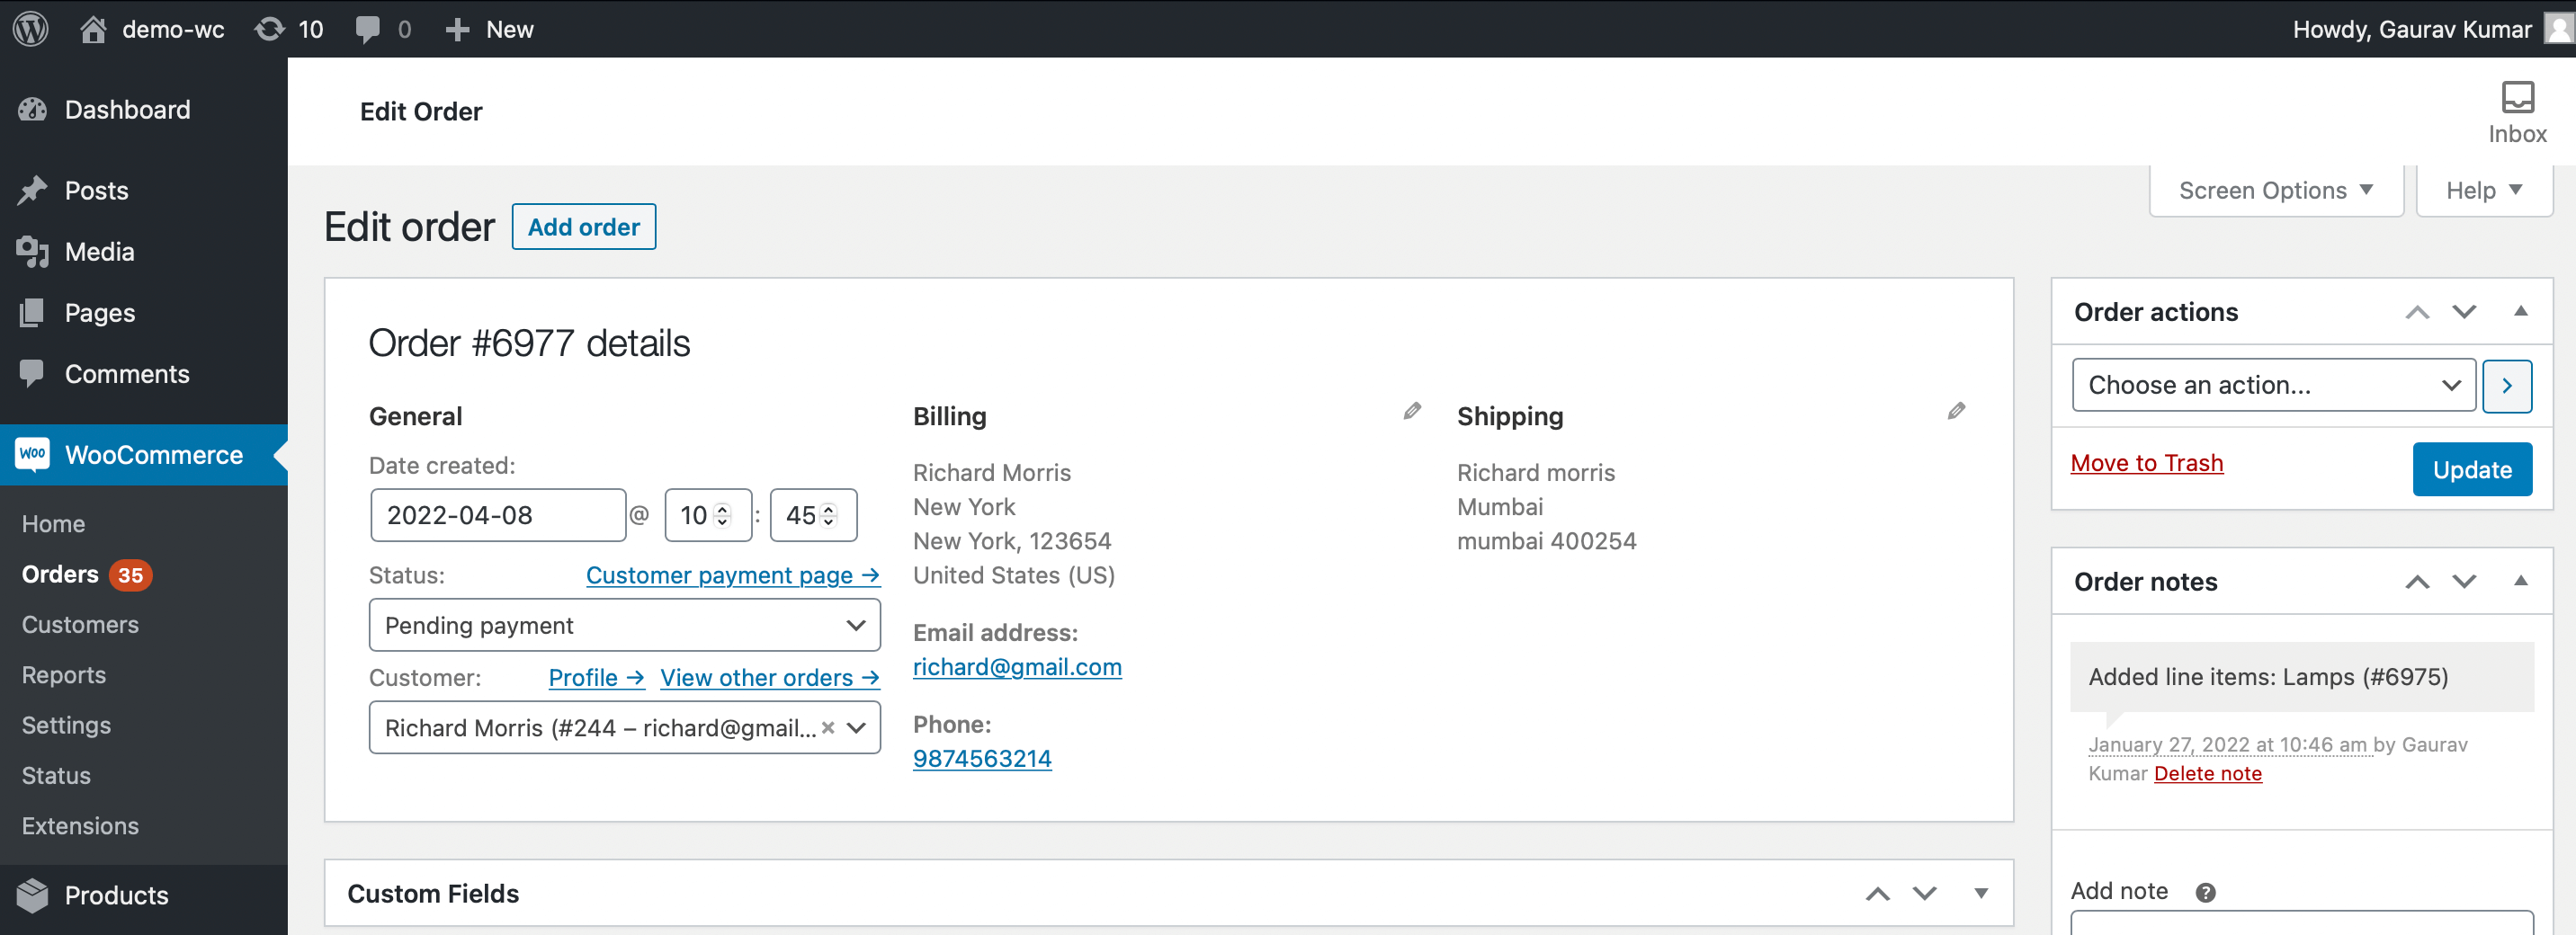Open the order status dropdown showing Pending payment
This screenshot has width=2576, height=935.
click(623, 625)
